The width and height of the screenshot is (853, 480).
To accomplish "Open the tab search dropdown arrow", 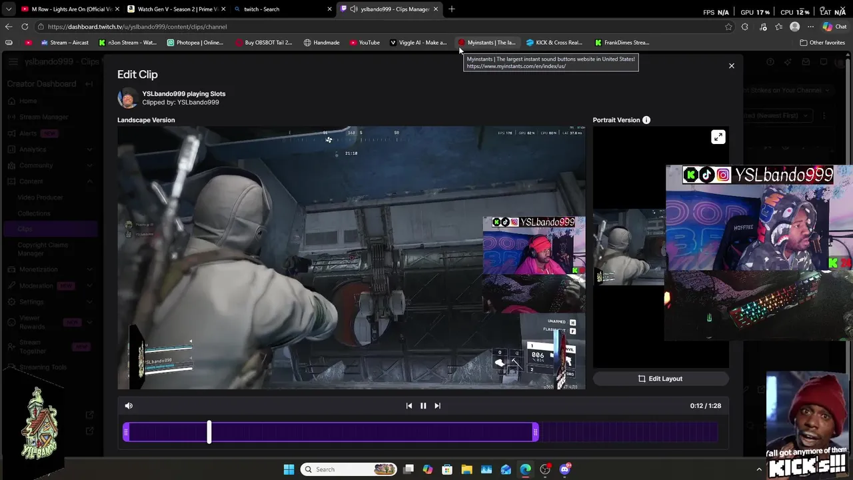I will coord(9,9).
